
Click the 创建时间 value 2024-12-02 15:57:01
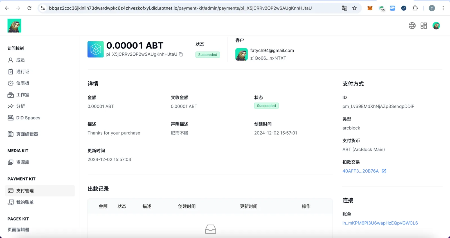(x=276, y=133)
